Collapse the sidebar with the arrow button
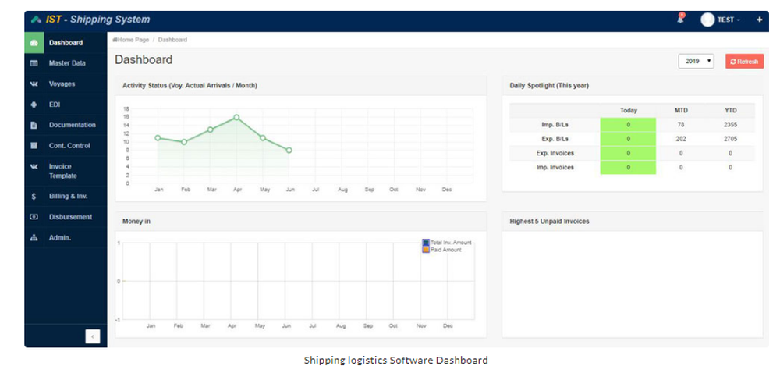Viewport: 780px width, 366px height. pos(93,336)
